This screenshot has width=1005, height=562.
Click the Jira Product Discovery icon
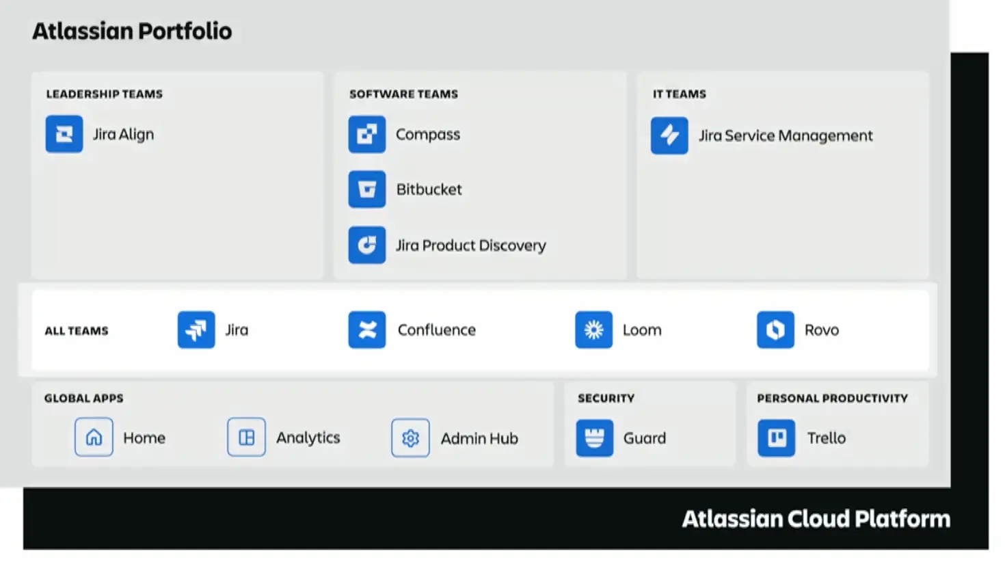tap(367, 245)
